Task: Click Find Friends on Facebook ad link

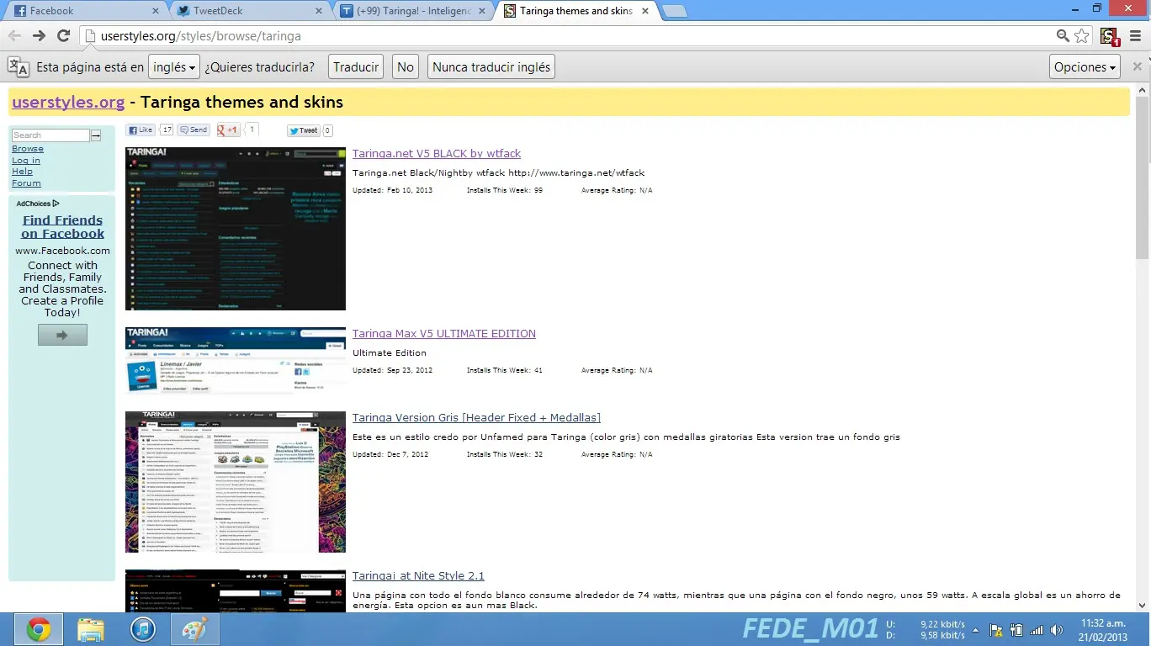Action: (x=62, y=227)
